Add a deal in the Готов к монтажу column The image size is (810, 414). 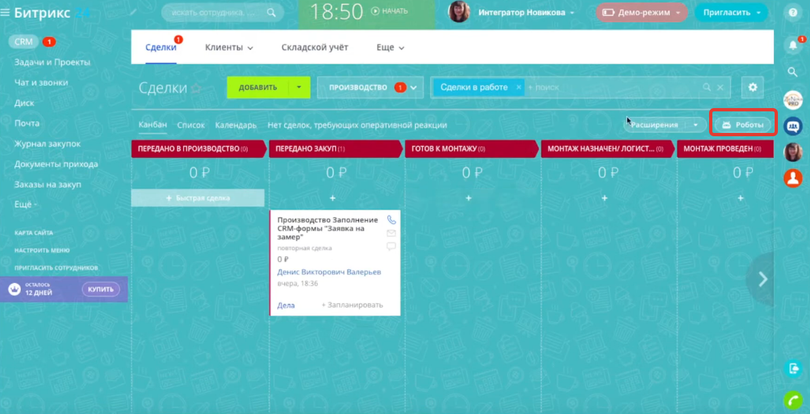(469, 198)
